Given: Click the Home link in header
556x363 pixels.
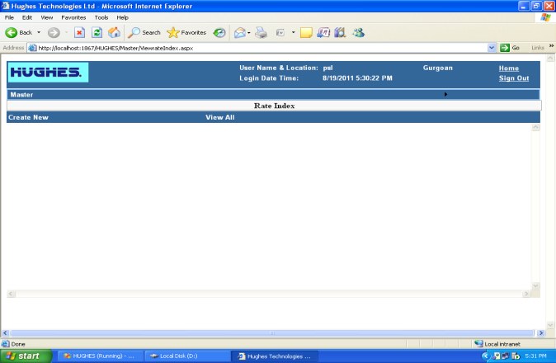Looking at the screenshot, I should pos(508,68).
